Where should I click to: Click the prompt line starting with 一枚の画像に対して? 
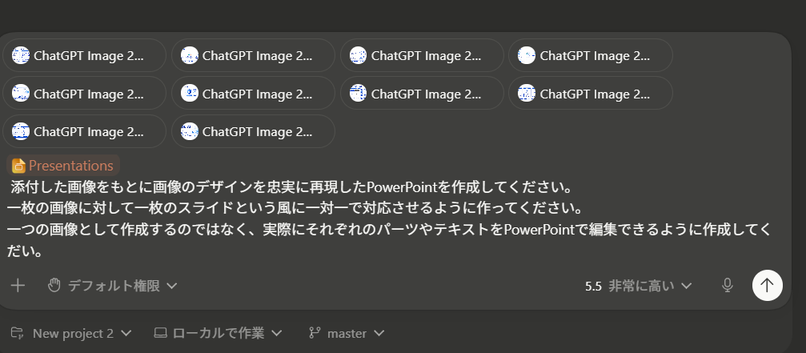click(x=295, y=209)
